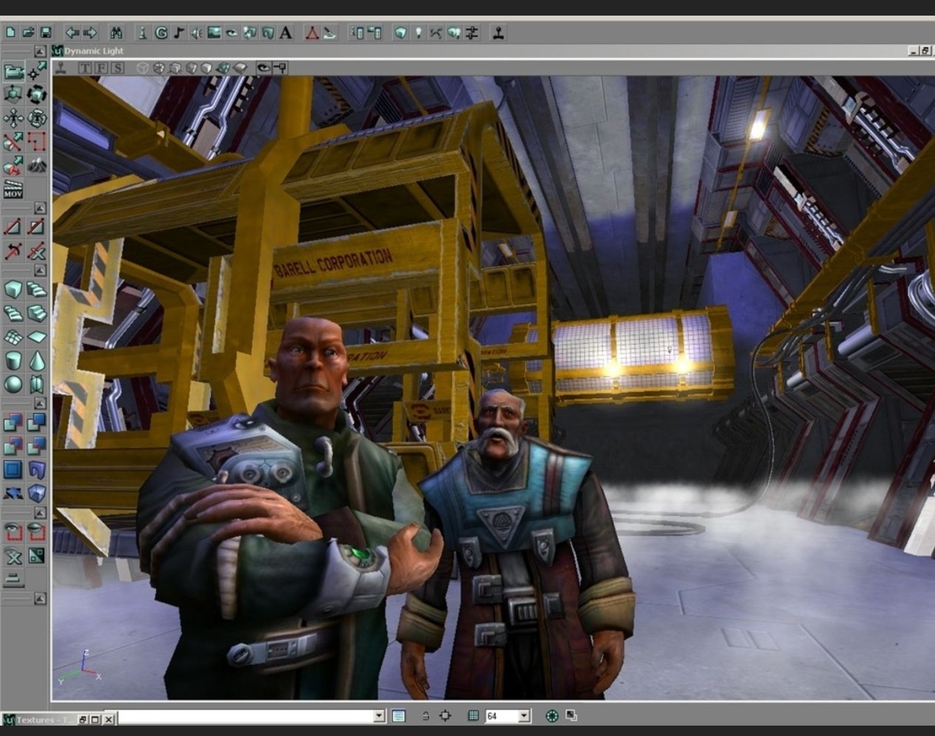Switch viewport to Top view T
935x736 pixels.
(x=85, y=68)
